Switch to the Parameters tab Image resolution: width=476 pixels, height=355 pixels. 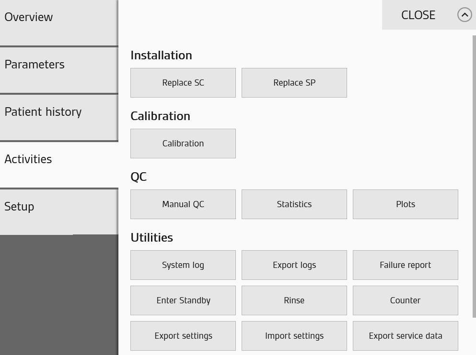(x=59, y=70)
